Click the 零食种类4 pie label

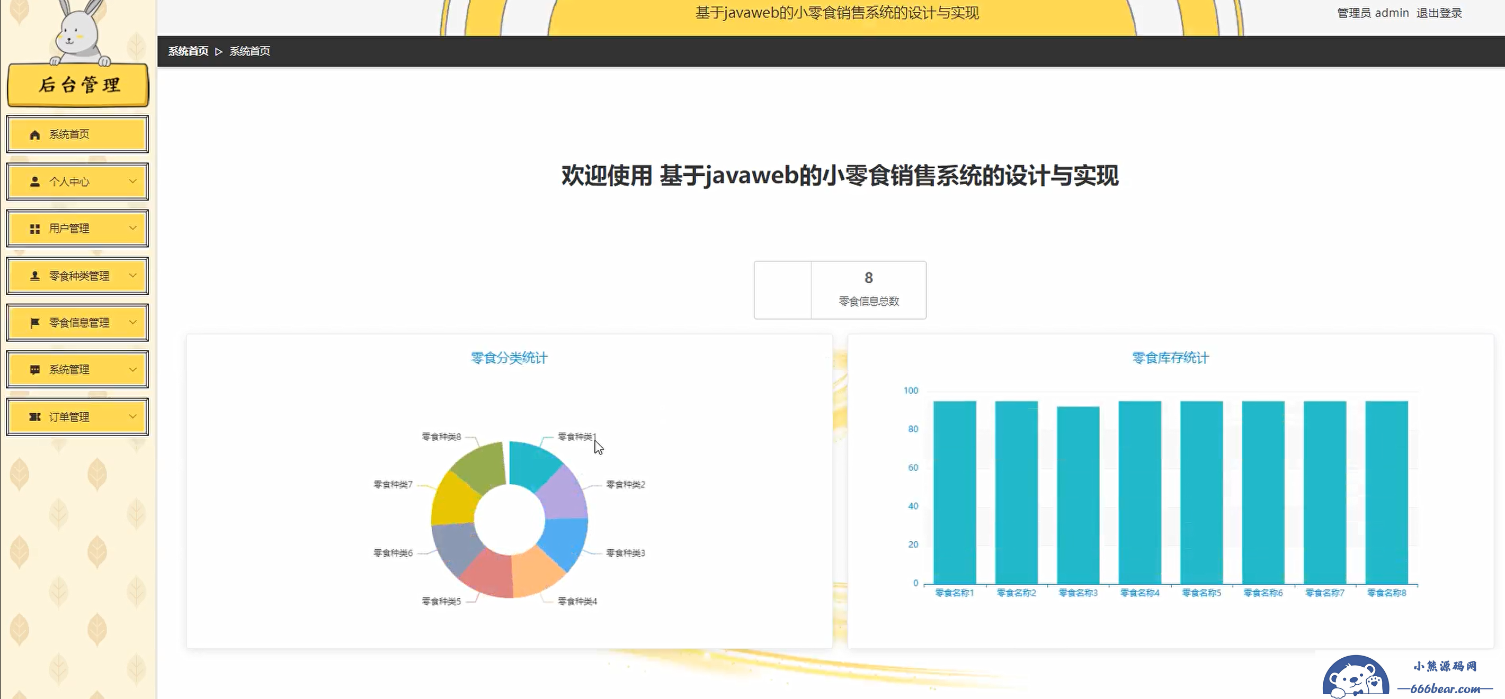point(577,601)
